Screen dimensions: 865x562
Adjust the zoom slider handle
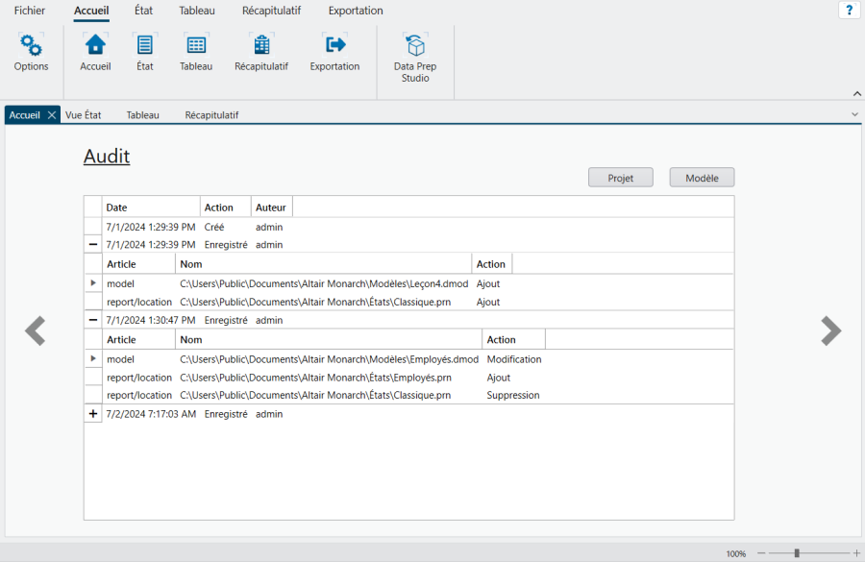(x=797, y=553)
